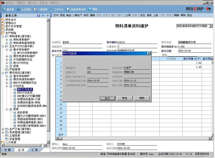
Task: Open 企业流程 via its binoculars icon
Action: tap(18, 9)
